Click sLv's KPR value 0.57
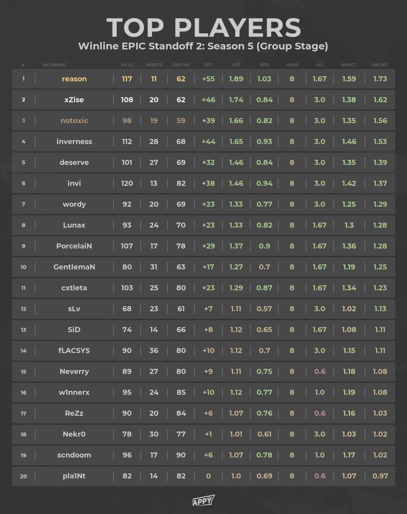Image resolution: width=407 pixels, height=514 pixels. (264, 309)
